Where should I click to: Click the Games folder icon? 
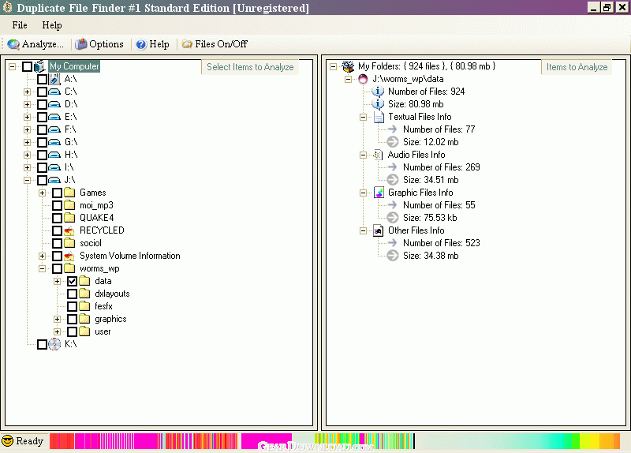(x=69, y=193)
